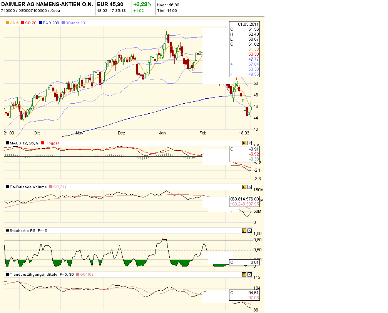The image size is (388, 313).
Task: Click the timestamp 18.03. 17:35:18
Action: point(111,11)
